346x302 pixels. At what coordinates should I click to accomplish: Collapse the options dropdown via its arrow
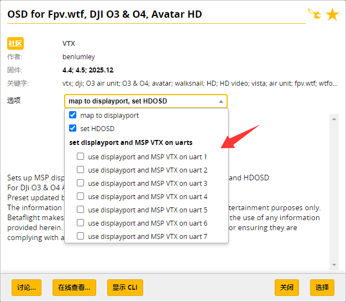(x=221, y=101)
